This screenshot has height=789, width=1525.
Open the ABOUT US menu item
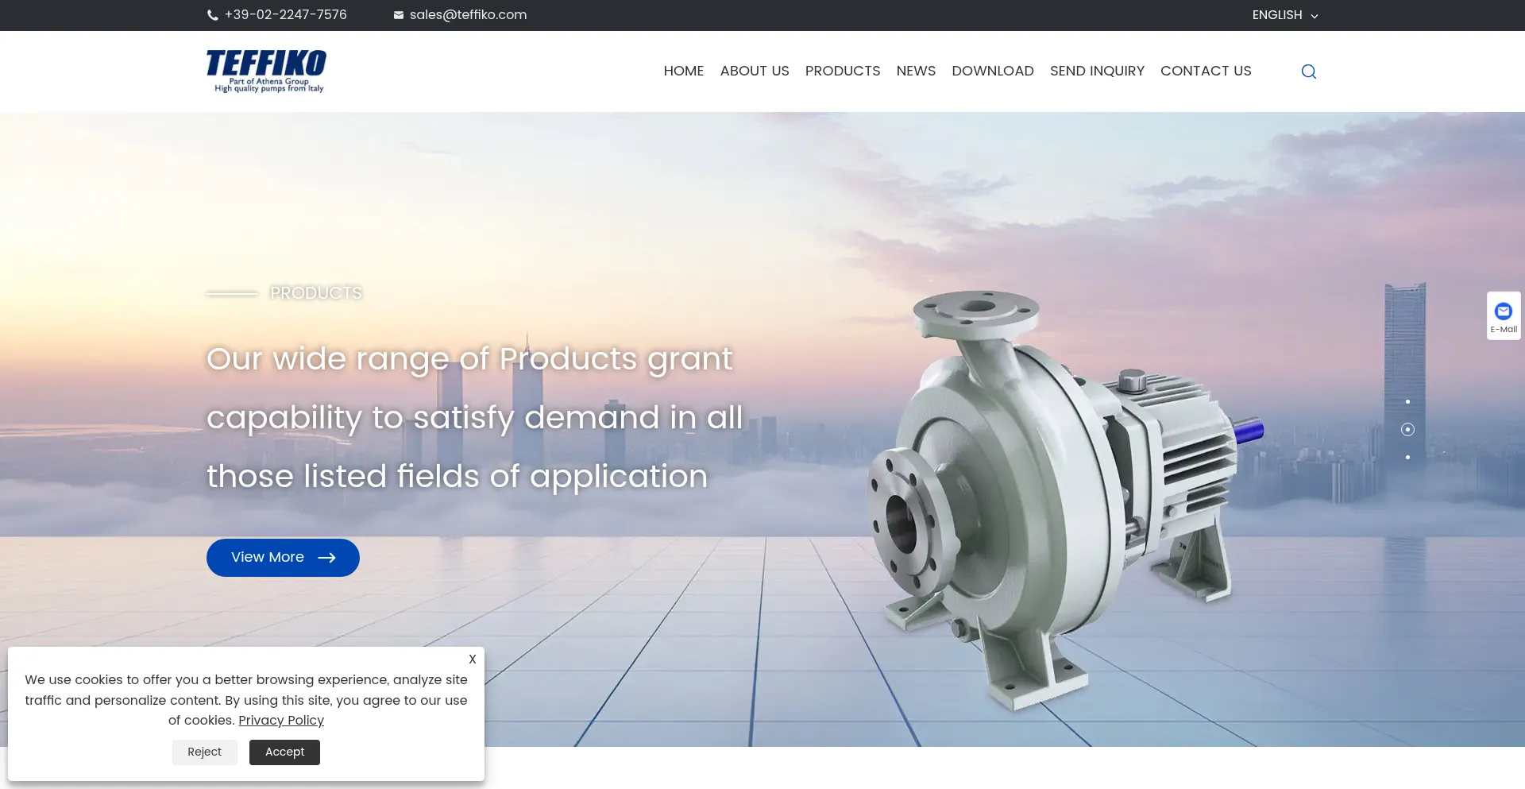(754, 71)
